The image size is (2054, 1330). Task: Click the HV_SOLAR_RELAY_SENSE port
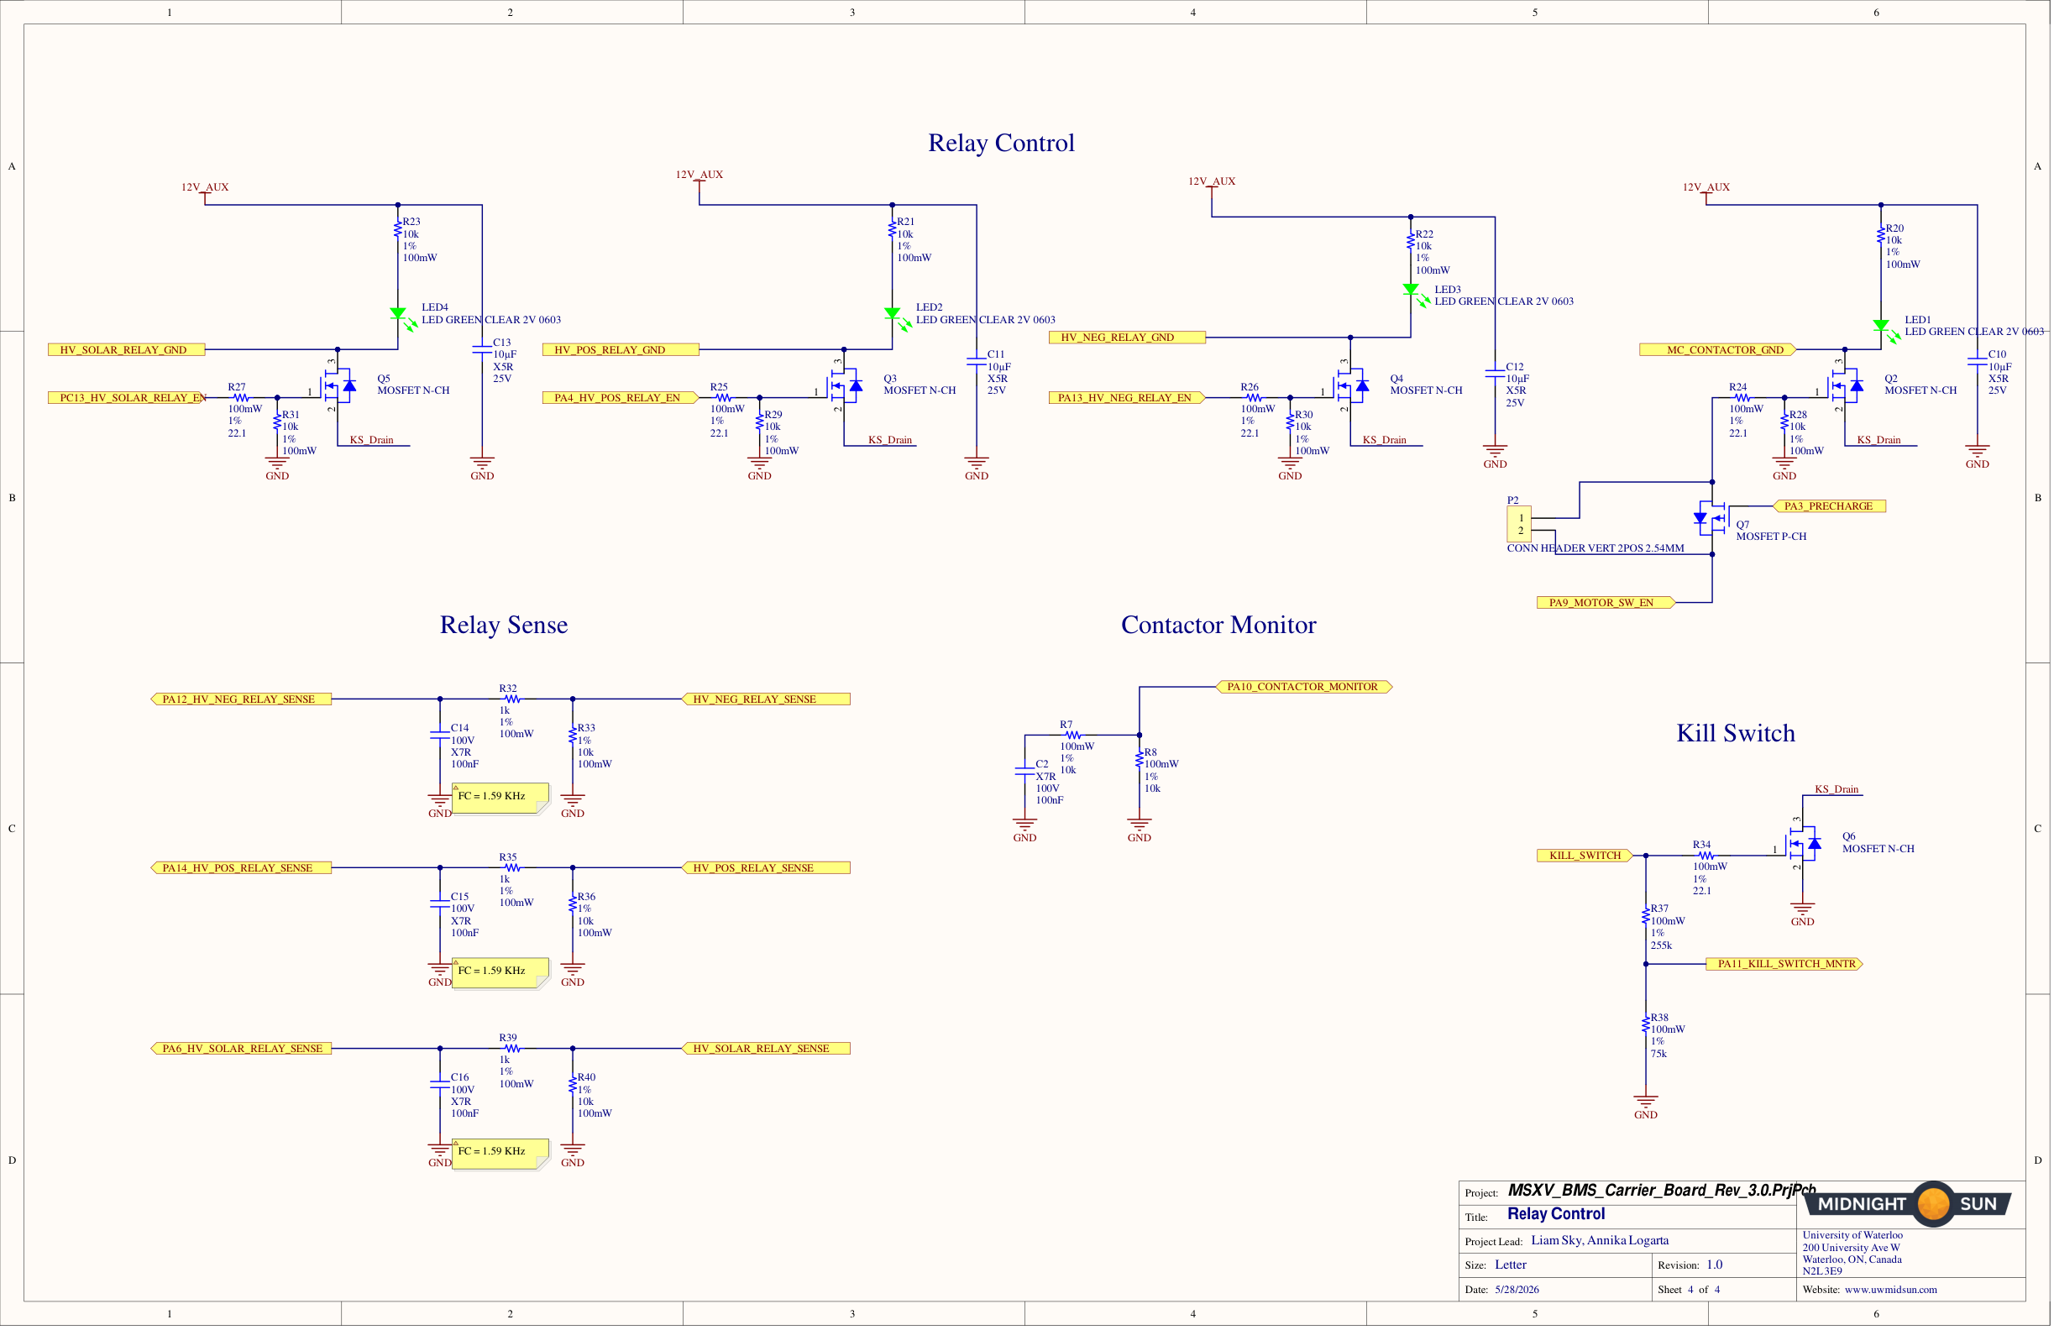point(766,1049)
